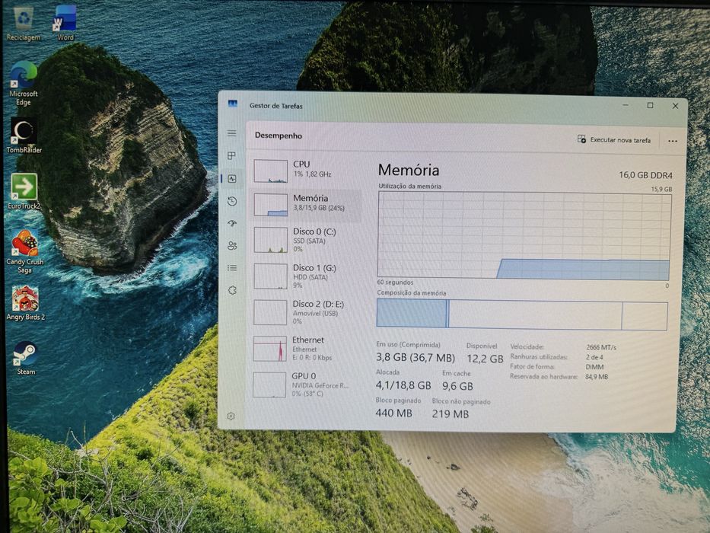Open the three-dots more options menu
The image size is (710, 533).
pyautogui.click(x=673, y=141)
